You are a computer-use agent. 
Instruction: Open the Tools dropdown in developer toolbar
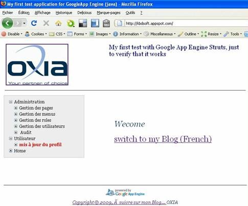tap(233, 34)
